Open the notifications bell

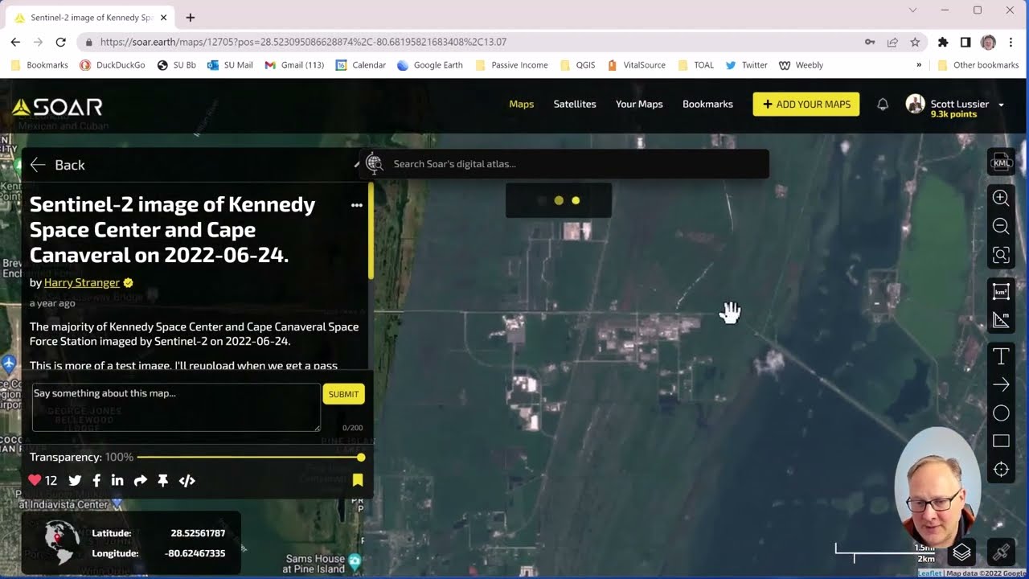click(883, 105)
